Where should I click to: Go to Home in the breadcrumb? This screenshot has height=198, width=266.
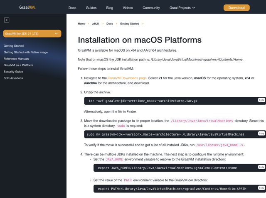(81, 24)
